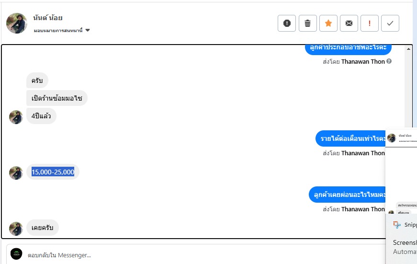This screenshot has height=264, width=417.
Task: Click the page avatar beside reply box
Action: pos(17,254)
